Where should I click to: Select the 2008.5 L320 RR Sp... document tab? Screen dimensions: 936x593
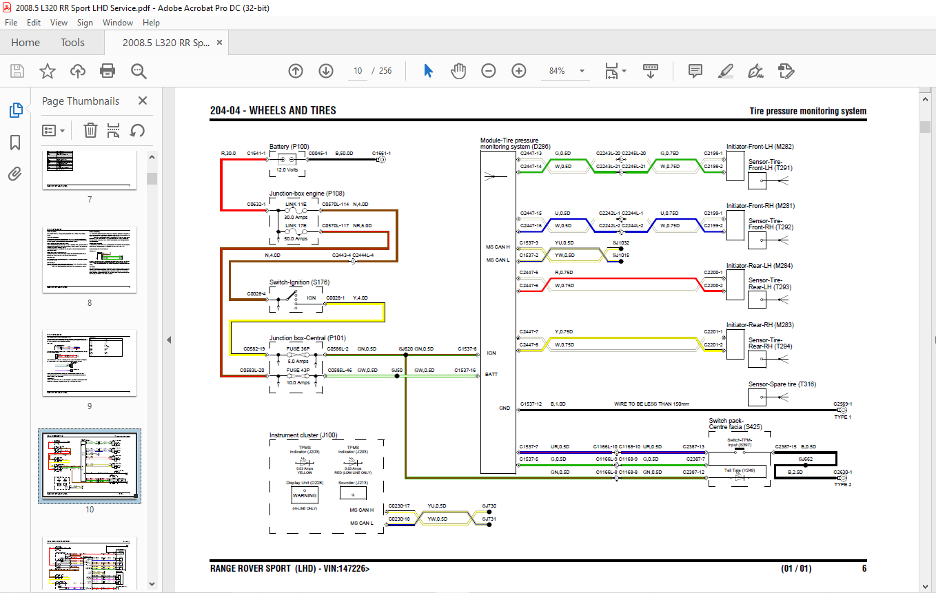coord(166,43)
